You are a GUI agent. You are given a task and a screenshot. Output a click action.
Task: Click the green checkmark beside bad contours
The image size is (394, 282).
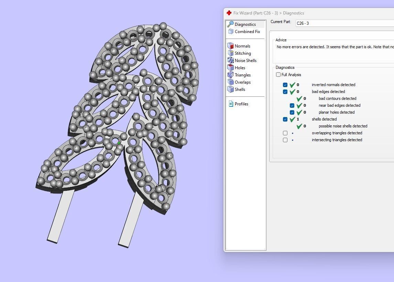[299, 98]
